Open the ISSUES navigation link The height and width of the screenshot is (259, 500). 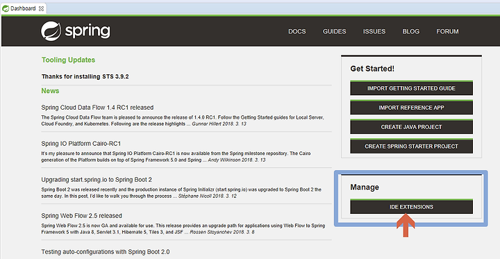pyautogui.click(x=374, y=31)
